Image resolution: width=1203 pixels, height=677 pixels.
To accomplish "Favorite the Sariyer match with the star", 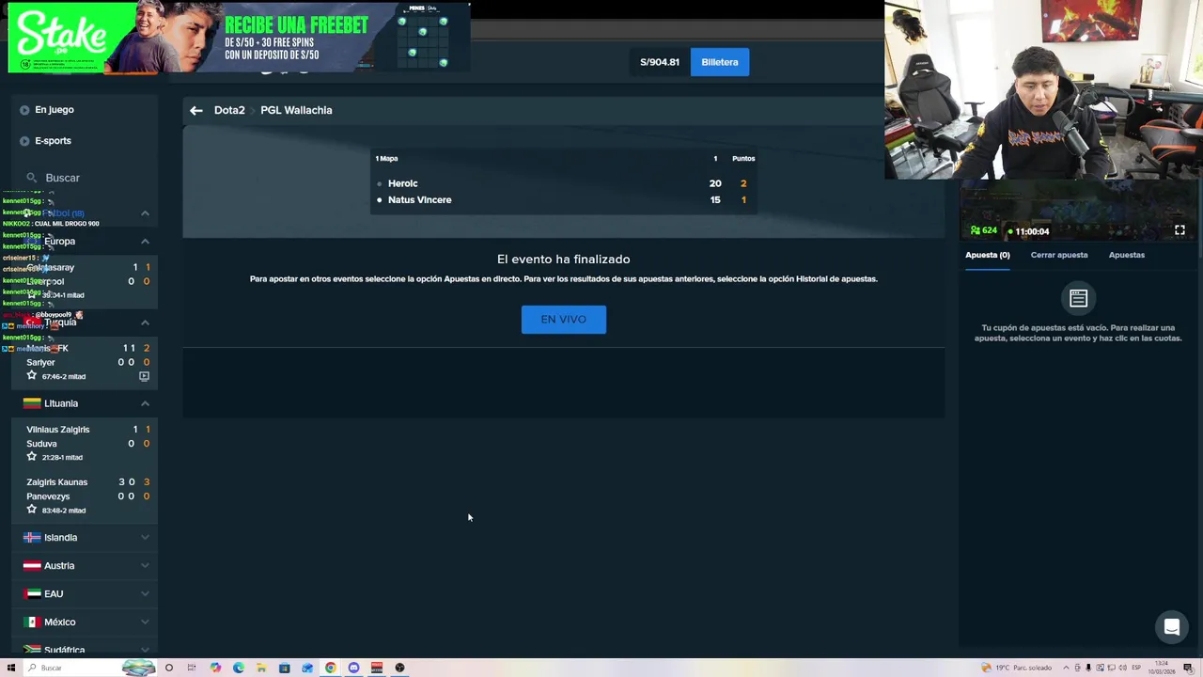I will pyautogui.click(x=31, y=375).
